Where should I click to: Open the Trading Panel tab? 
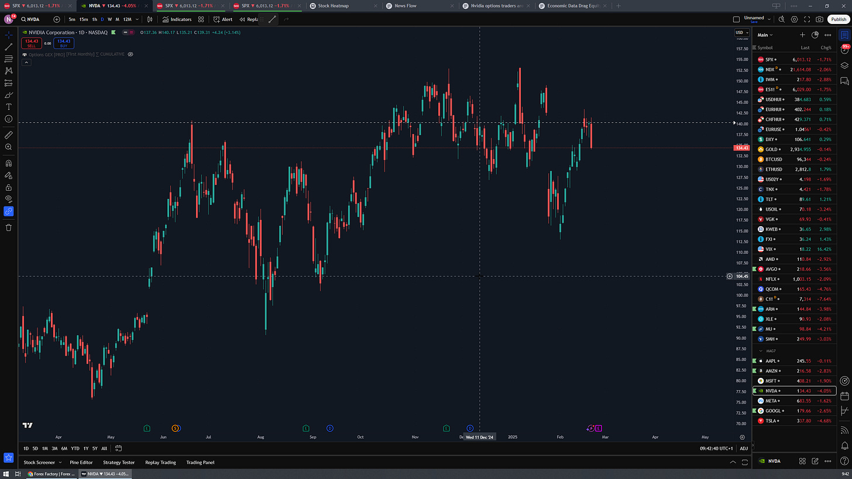pos(200,463)
